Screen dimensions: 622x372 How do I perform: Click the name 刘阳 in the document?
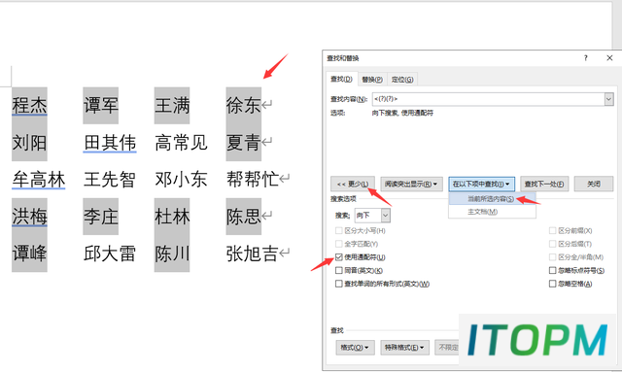click(x=29, y=143)
